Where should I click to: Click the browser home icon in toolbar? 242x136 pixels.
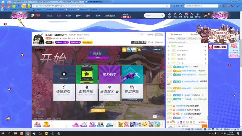19,6
